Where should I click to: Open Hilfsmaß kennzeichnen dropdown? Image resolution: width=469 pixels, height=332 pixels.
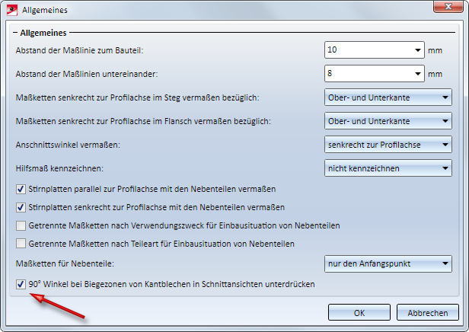[x=388, y=168]
